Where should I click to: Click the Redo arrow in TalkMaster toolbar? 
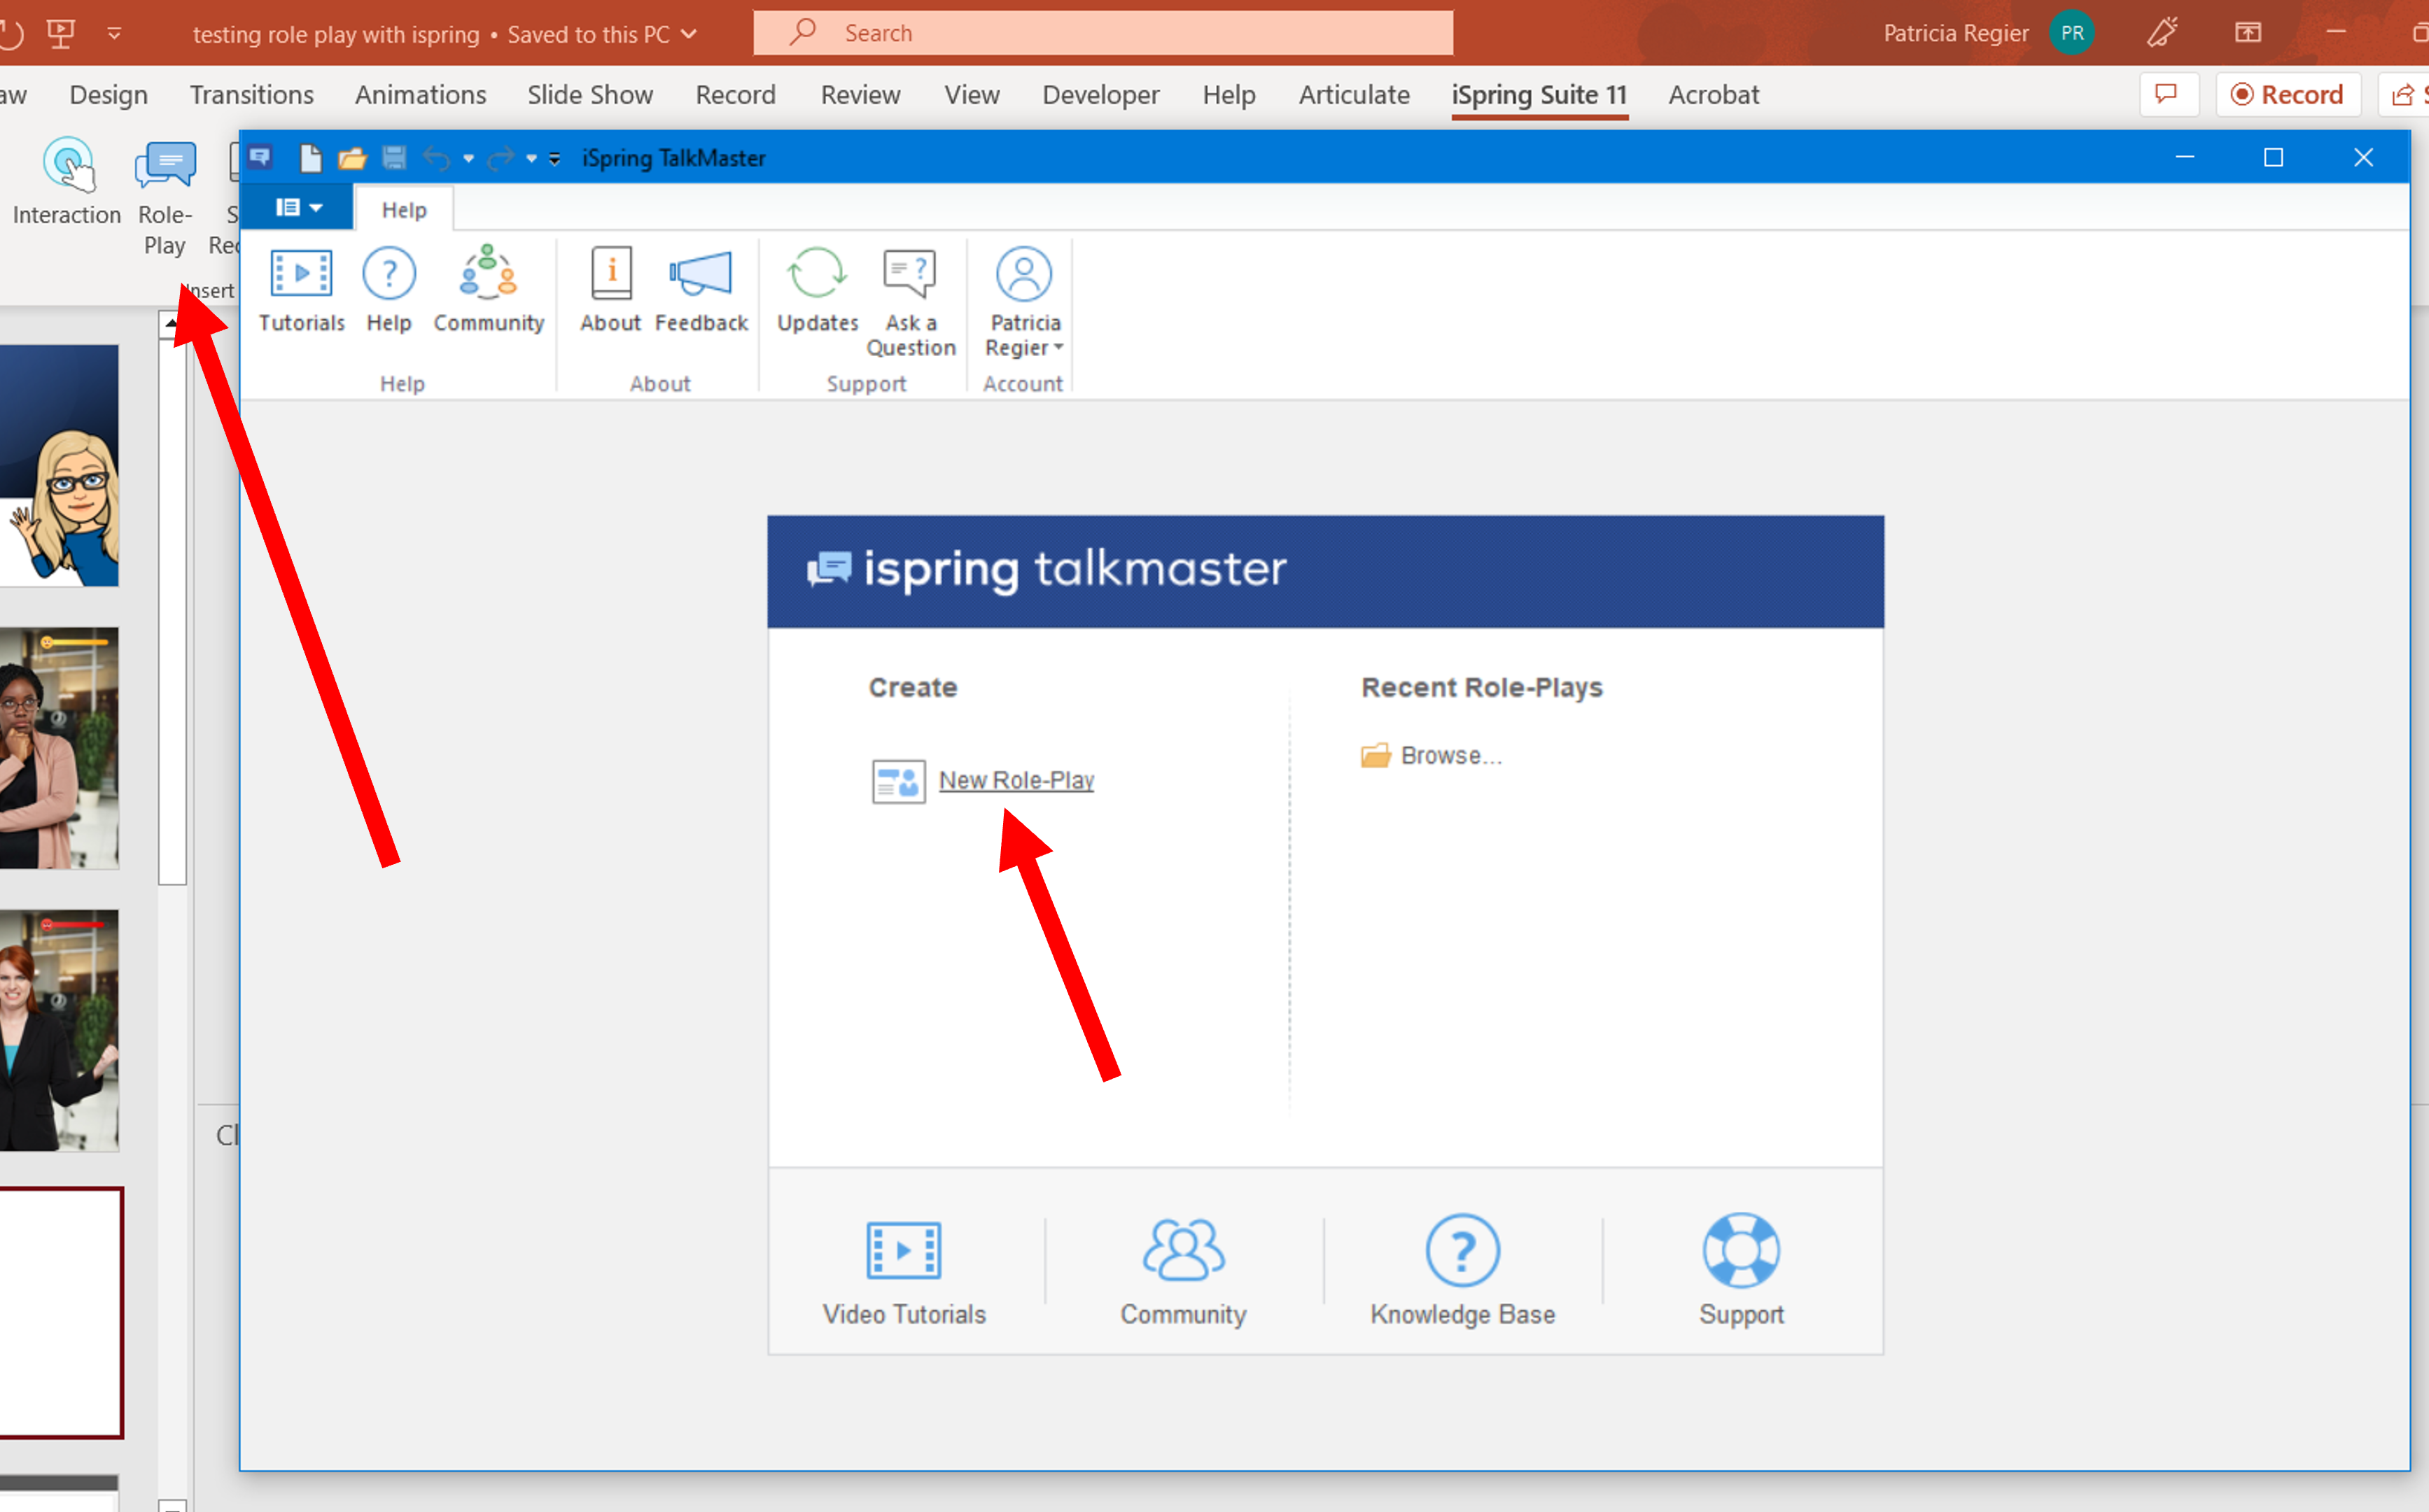coord(500,158)
